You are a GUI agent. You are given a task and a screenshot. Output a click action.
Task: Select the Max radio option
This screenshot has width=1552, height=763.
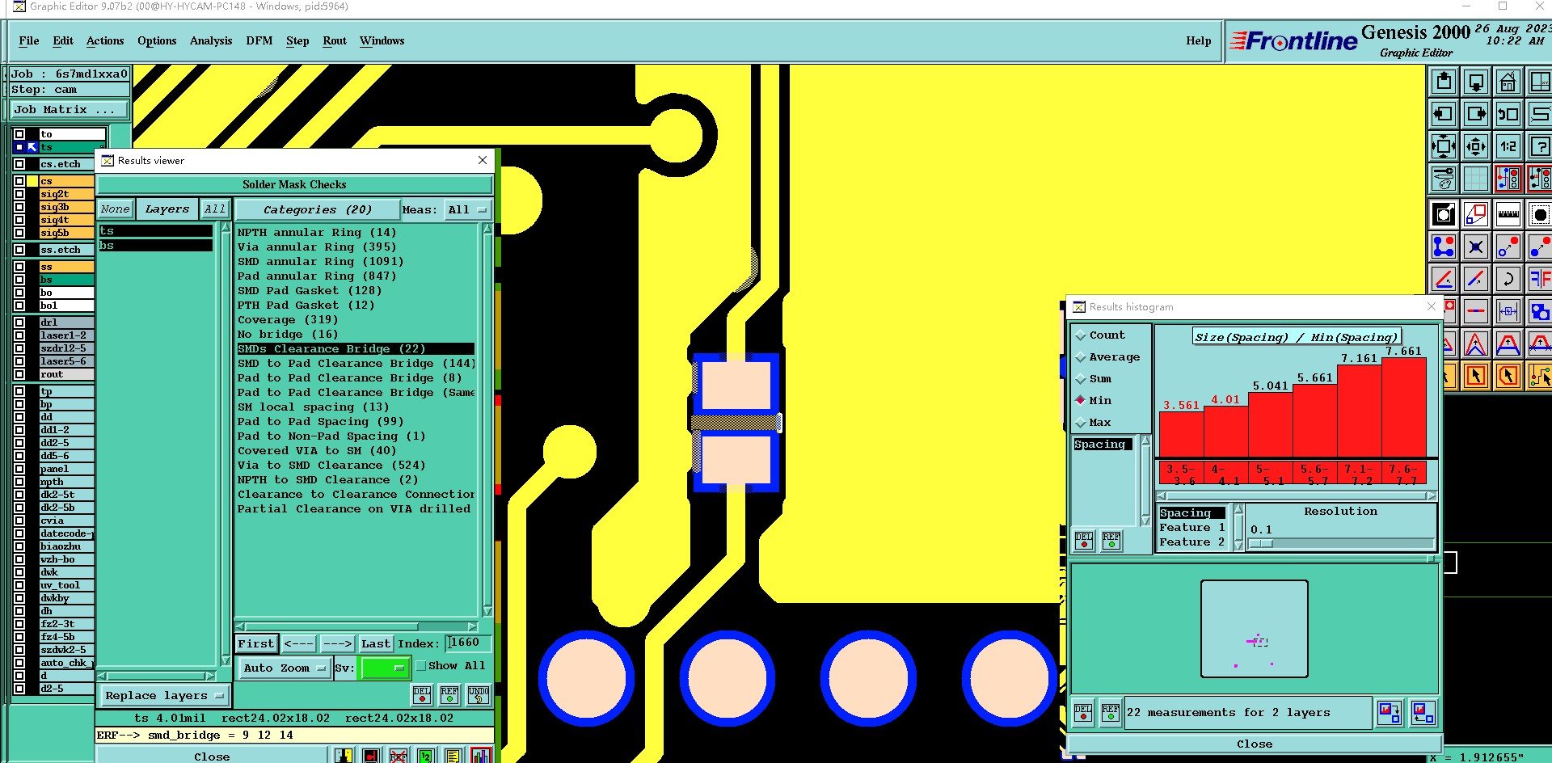pyautogui.click(x=1093, y=423)
